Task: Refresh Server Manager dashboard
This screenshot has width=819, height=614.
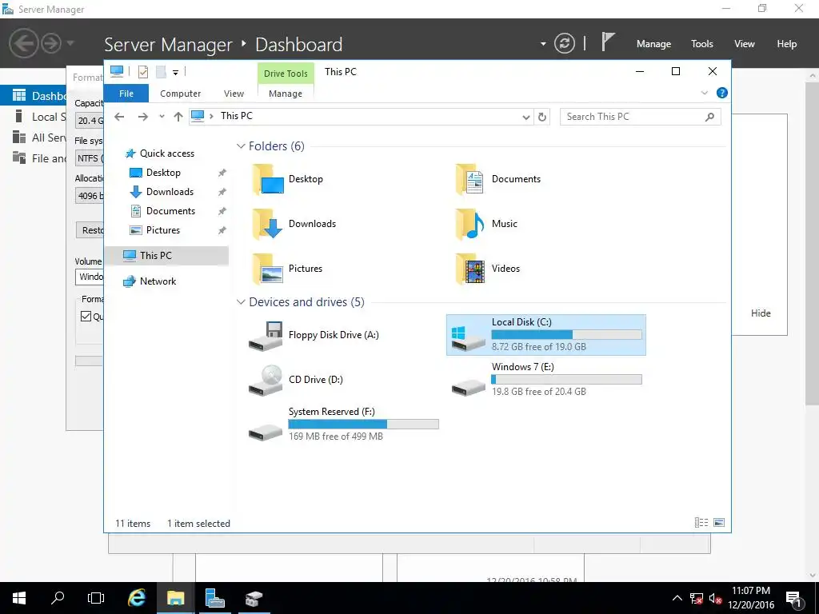Action: tap(565, 43)
